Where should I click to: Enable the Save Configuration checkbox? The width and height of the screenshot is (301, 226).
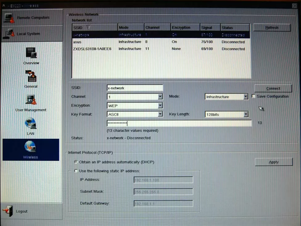coord(254,96)
